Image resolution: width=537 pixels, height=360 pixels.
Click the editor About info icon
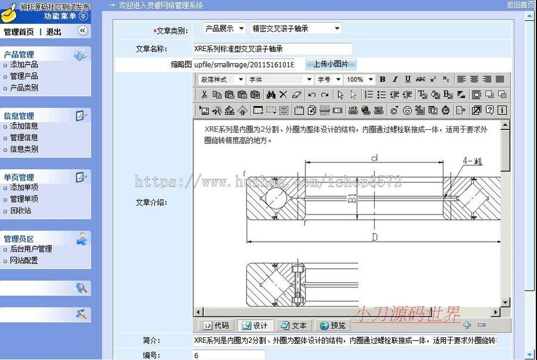tap(502, 110)
